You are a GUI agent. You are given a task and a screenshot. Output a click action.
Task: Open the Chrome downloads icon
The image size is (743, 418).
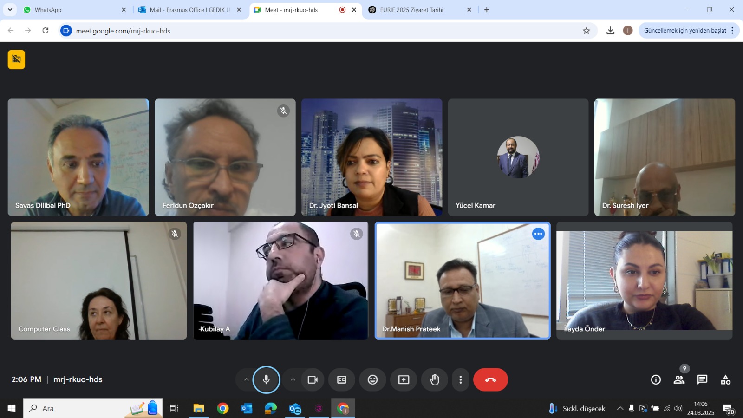611,31
